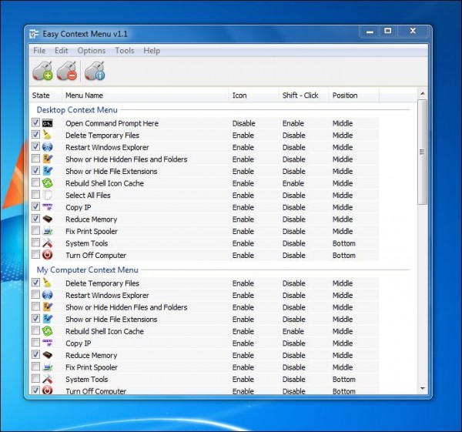The width and height of the screenshot is (462, 432).
Task: Click the Menu Name column header
Action: coord(146,95)
